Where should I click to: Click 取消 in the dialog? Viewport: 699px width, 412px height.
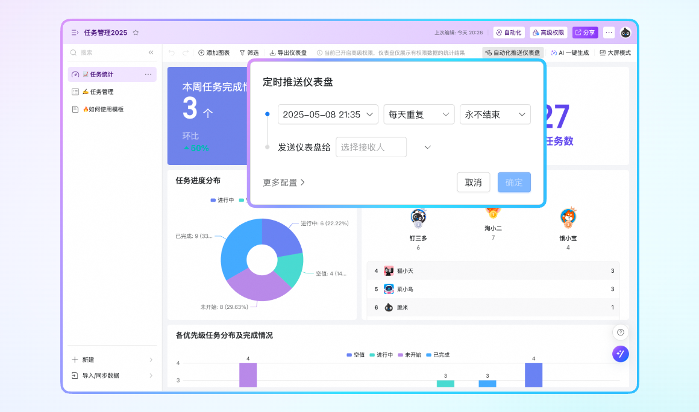click(474, 182)
